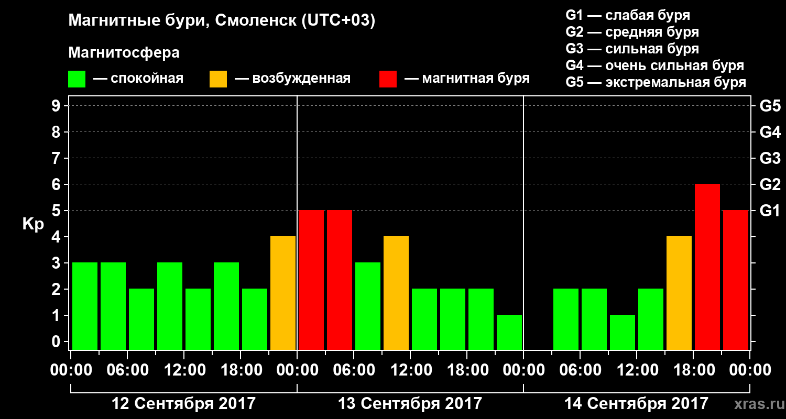Screen dimensions: 786x419
Task: Click the first red bar on 13 Сентября
Action: coord(311,280)
